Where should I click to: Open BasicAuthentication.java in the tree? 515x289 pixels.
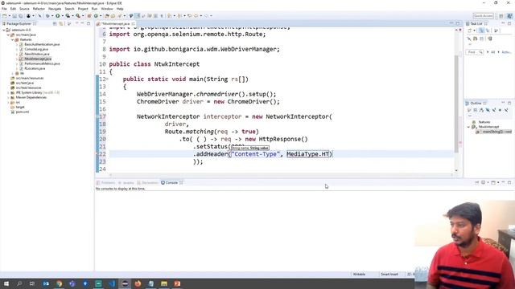pyautogui.click(x=42, y=44)
